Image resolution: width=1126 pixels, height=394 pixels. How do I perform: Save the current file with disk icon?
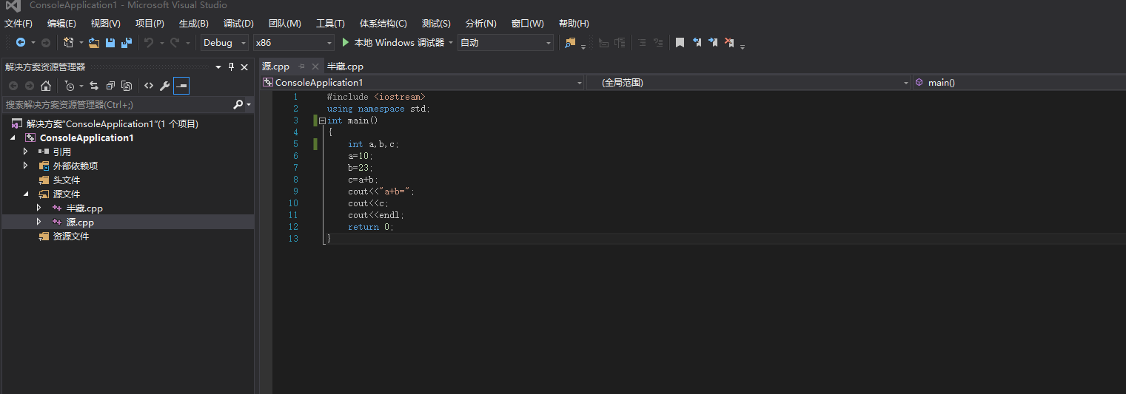pos(110,43)
